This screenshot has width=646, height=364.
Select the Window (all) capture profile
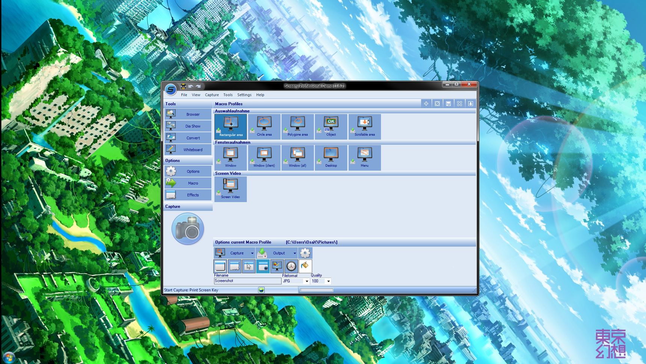click(x=297, y=158)
